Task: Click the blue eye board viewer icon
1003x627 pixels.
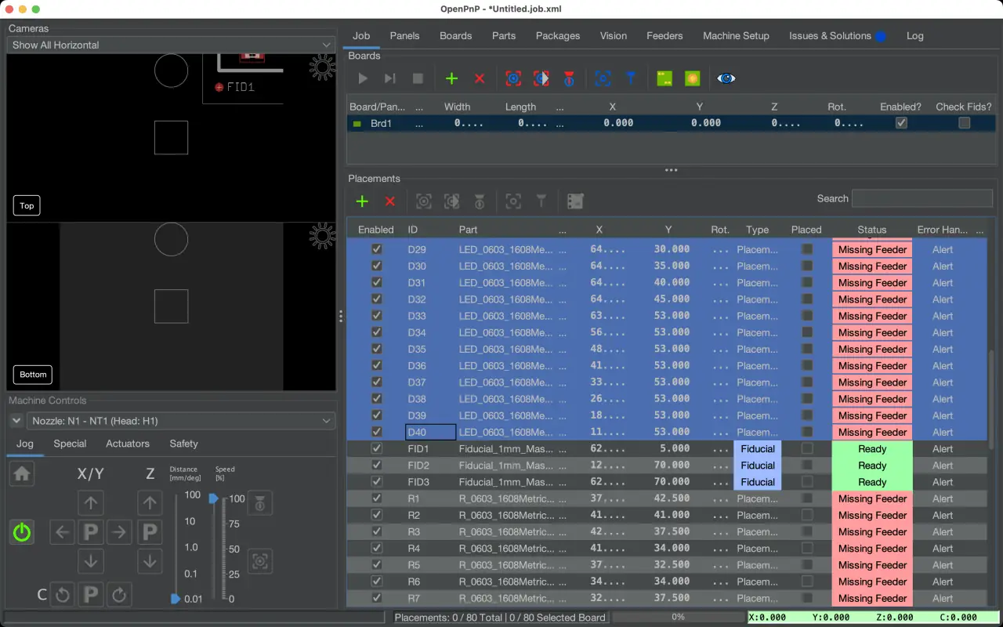Action: (x=726, y=78)
